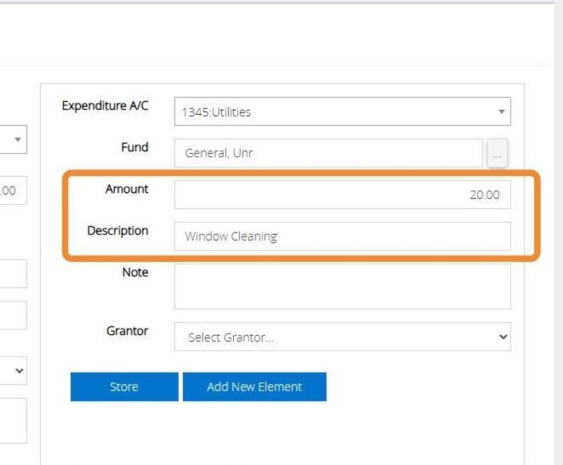Screen dimensions: 563x465
Task: Open the cut-off dropdown left of Fund label
Action: click(13, 139)
